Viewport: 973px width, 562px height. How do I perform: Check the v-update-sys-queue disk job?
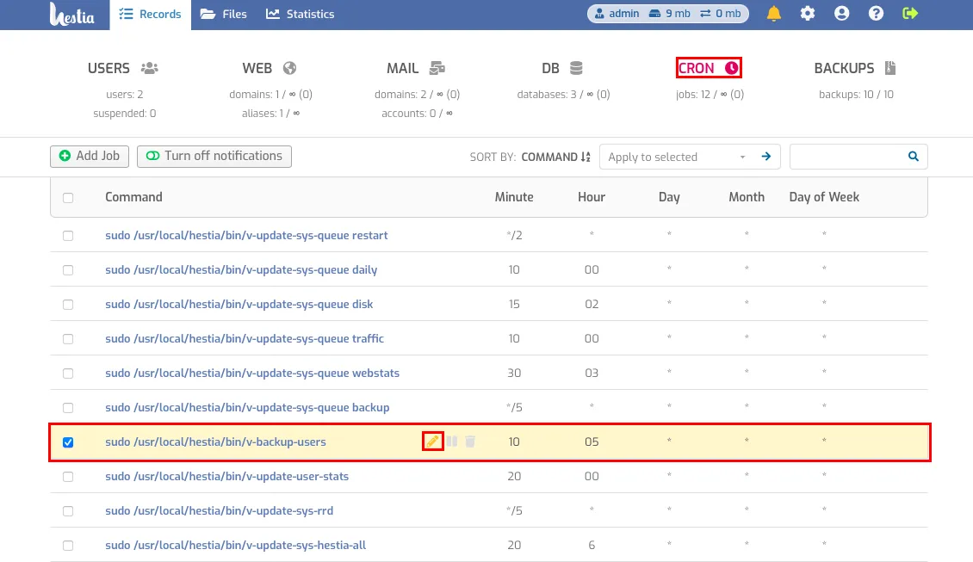pyautogui.click(x=68, y=305)
